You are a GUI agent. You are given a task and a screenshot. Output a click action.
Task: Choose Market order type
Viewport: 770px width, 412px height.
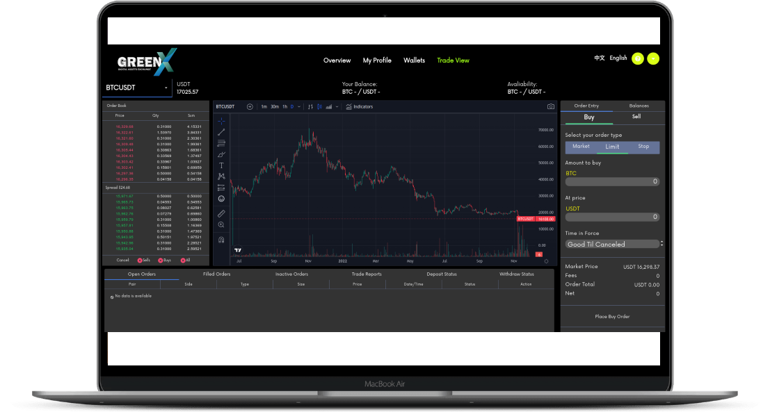pos(581,147)
